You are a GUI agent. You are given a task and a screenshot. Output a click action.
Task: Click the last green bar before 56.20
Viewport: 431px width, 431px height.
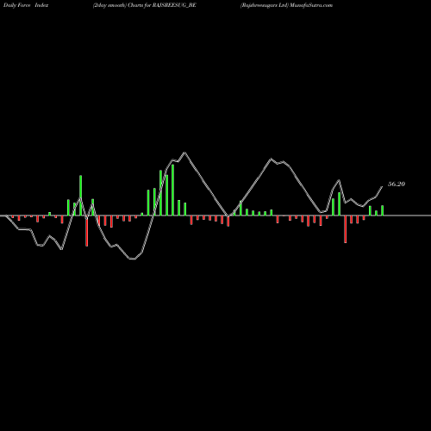pos(382,210)
